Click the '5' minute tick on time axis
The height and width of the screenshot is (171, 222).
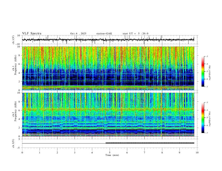point(110,153)
